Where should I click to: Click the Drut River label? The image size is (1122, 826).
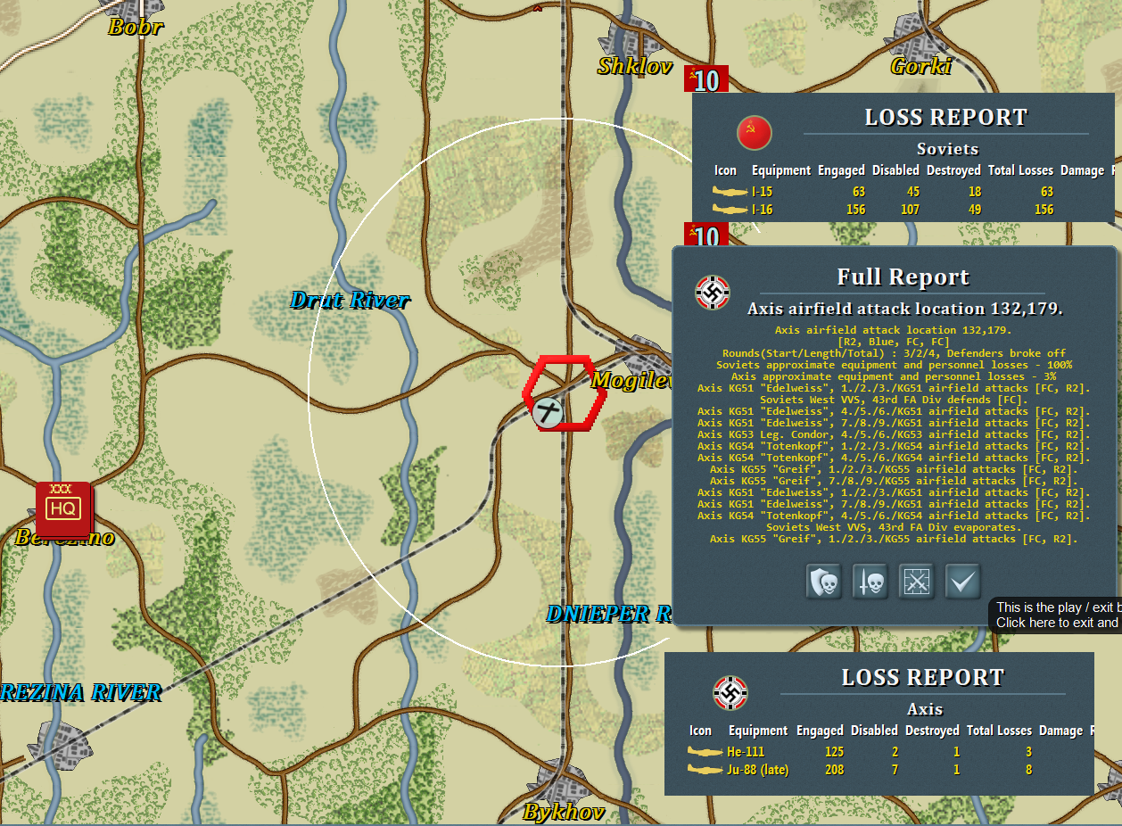[x=350, y=301]
